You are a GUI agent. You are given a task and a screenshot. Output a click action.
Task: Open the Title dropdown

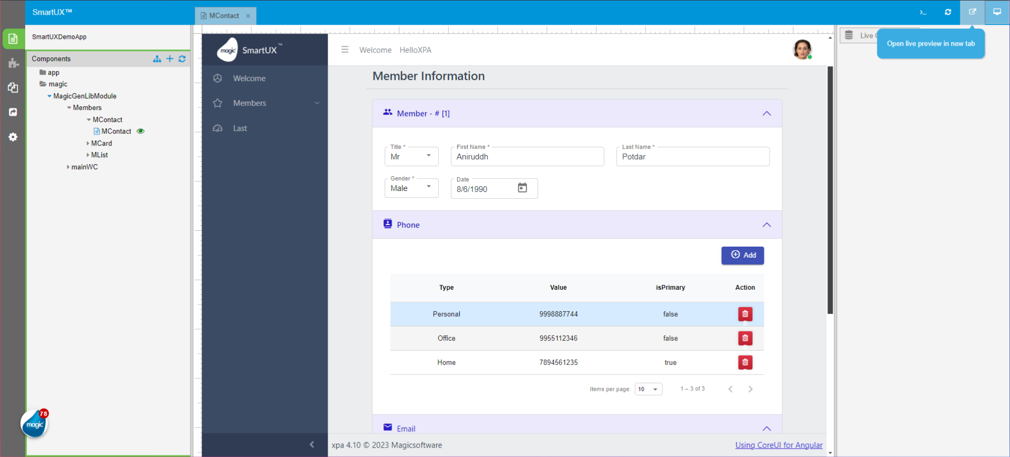click(x=411, y=157)
